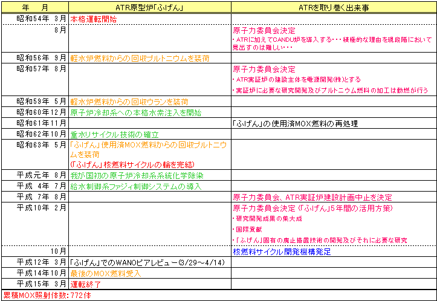Screen dimensions: 437x301
Task: Select the date cell '昭和59年 5月'
Action: click(35, 101)
